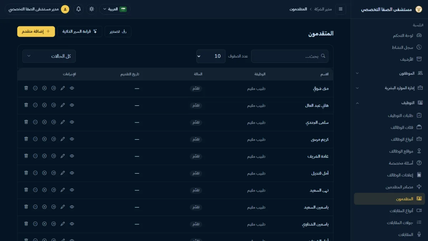The width and height of the screenshot is (428, 241).
Task: View details of applicant أمل قنديل
Action: click(72, 173)
